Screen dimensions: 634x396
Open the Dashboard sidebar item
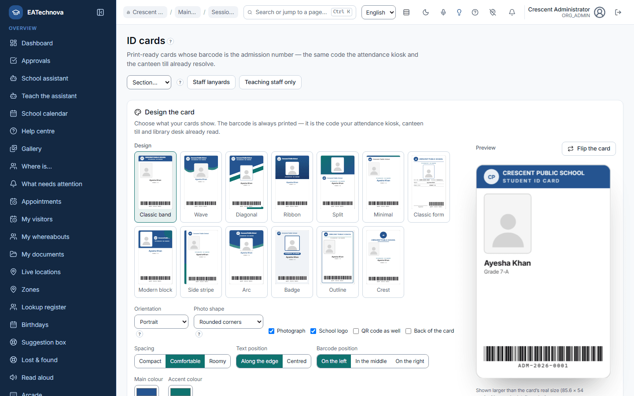(x=58, y=43)
